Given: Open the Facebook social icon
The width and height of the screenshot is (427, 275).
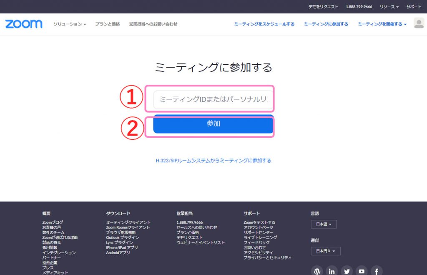Looking at the screenshot, I should [x=377, y=271].
